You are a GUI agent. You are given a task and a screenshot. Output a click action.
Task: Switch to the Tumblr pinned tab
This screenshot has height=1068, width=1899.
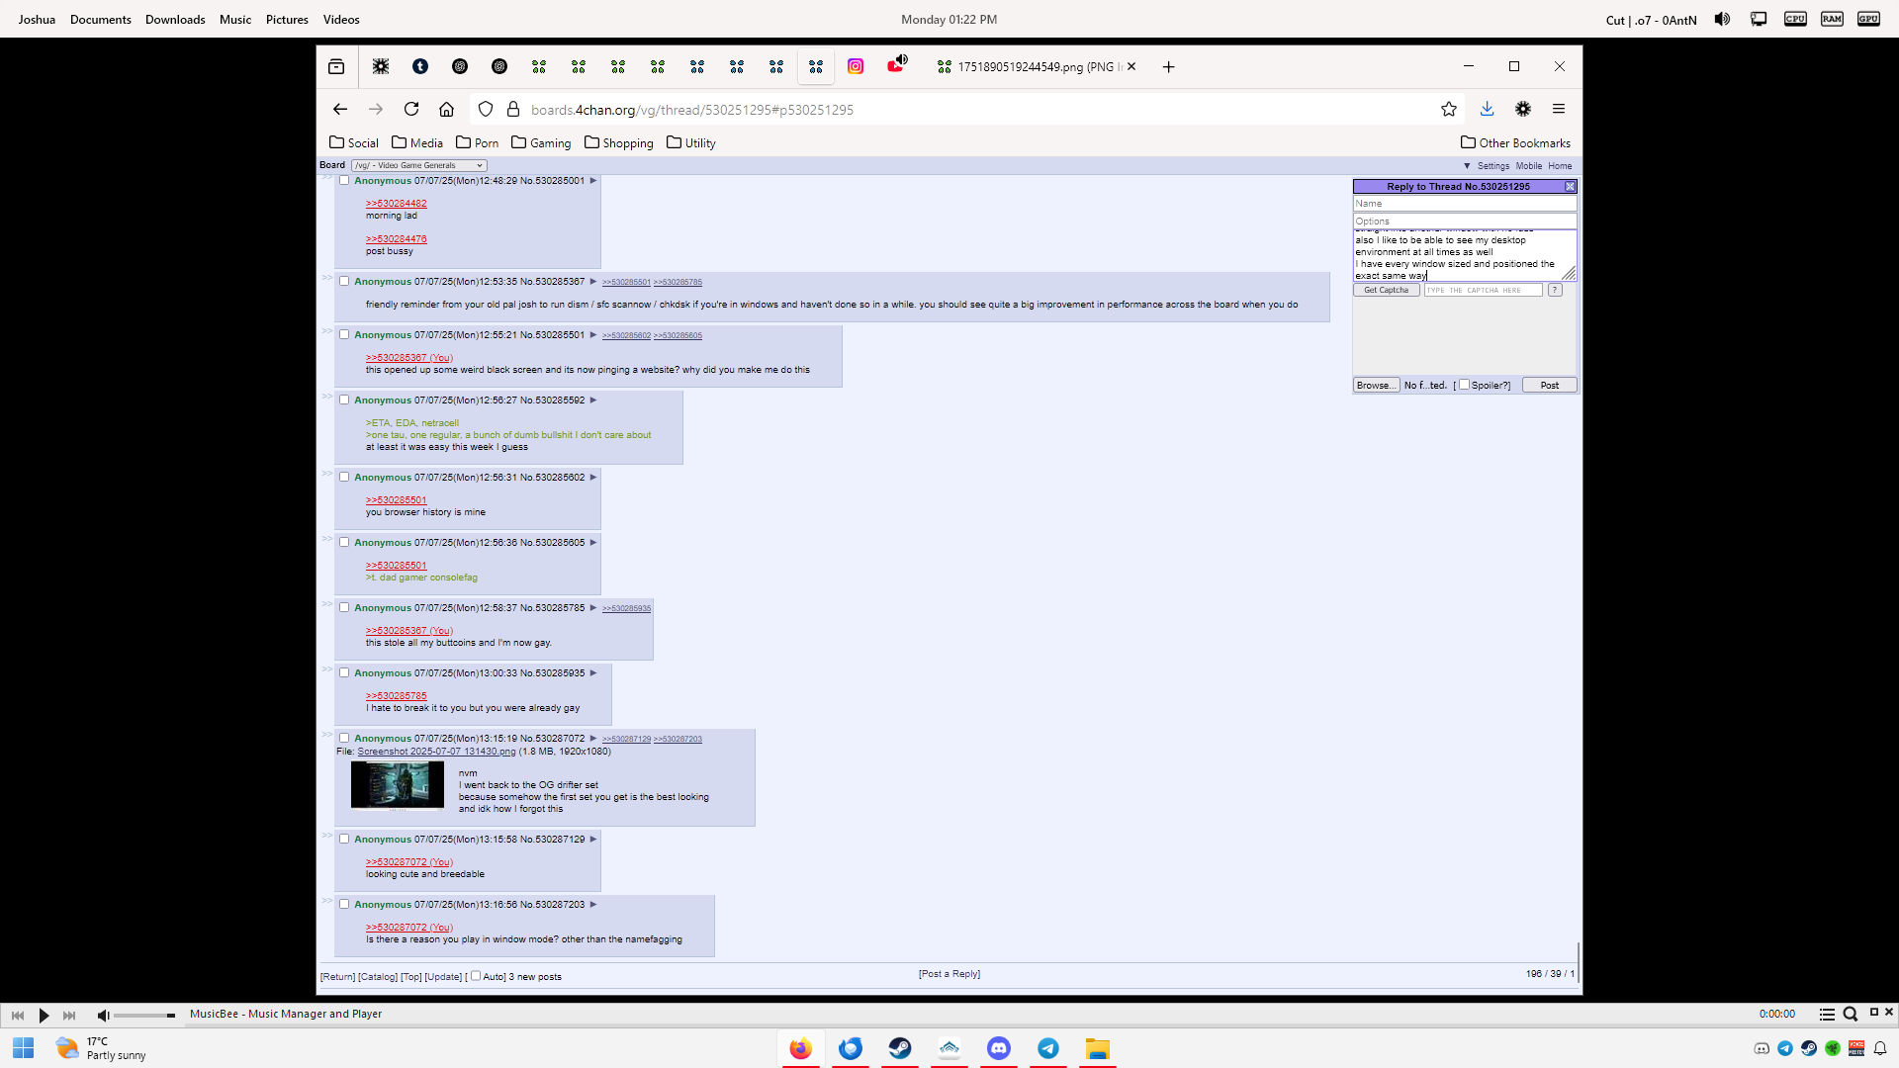(x=420, y=66)
